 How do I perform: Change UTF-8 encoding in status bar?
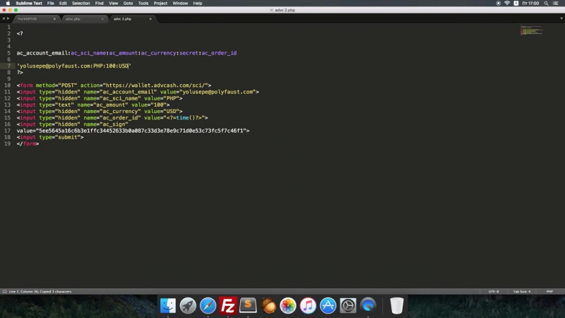493,291
